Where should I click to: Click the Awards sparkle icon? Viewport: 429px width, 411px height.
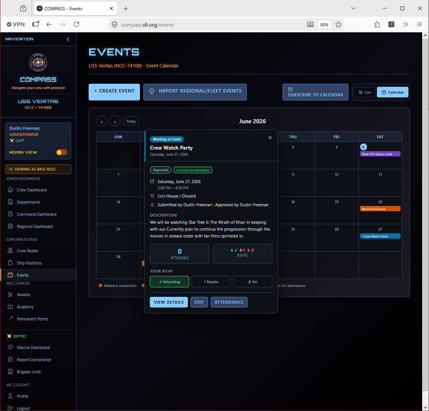pyautogui.click(x=10, y=295)
